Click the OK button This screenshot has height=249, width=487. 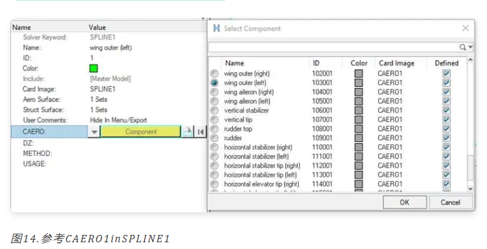[404, 203]
